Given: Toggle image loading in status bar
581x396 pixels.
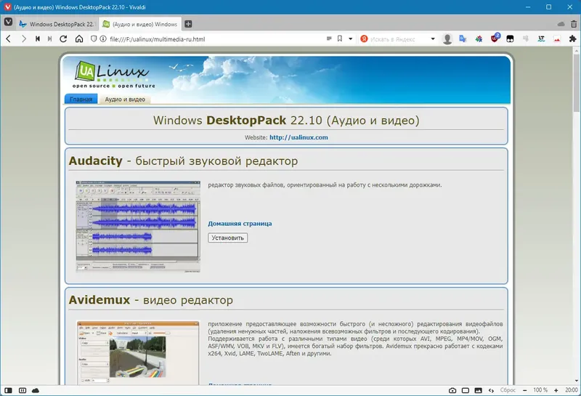Looking at the screenshot, I should coord(479,390).
